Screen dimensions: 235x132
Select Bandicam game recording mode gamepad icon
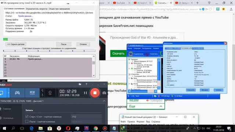coord(17,93)
